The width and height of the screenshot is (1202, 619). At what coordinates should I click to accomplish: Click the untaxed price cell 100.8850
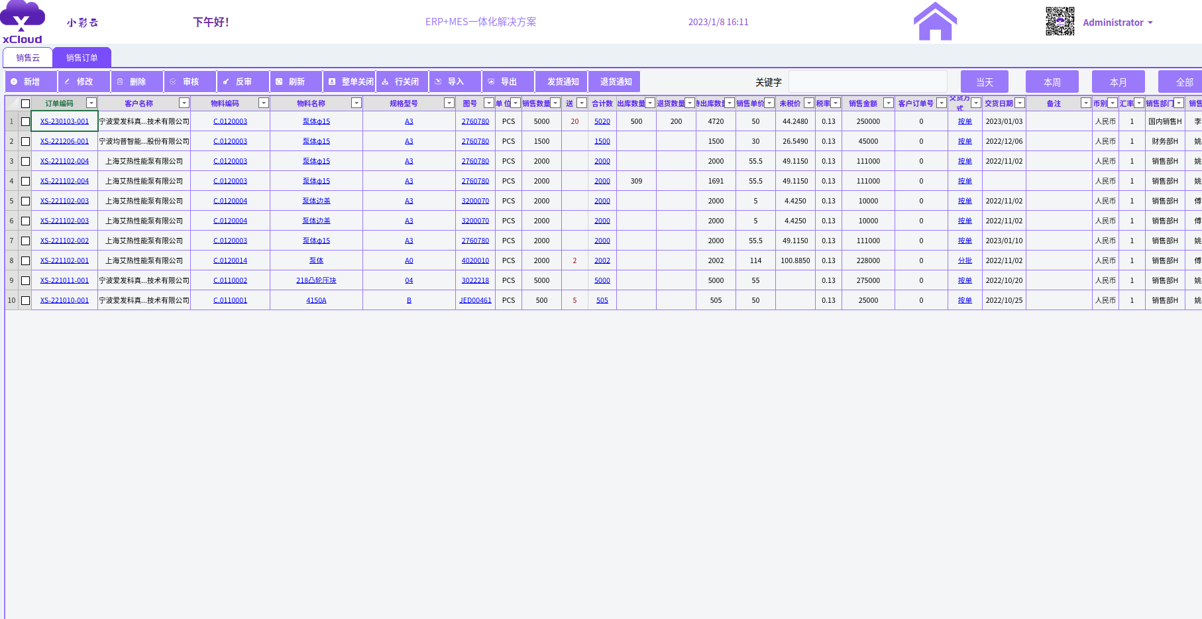pos(795,260)
